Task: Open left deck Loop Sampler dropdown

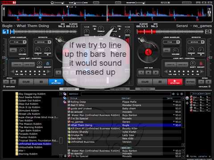Action: 18,42
